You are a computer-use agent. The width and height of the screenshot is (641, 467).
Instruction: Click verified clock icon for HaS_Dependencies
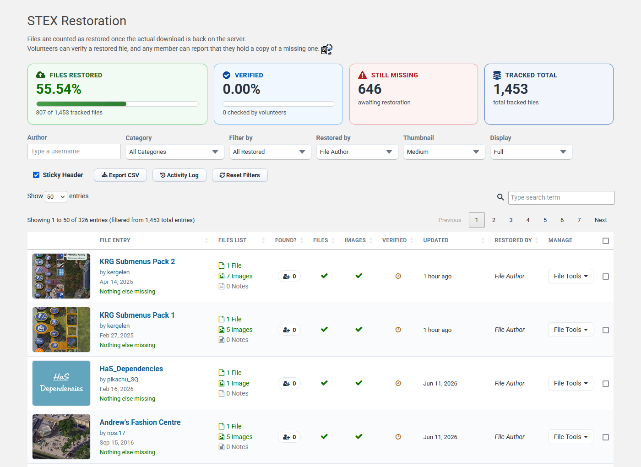coord(398,383)
